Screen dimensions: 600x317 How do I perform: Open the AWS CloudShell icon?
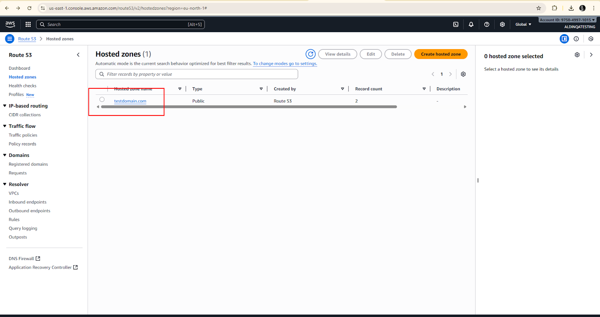point(456,24)
